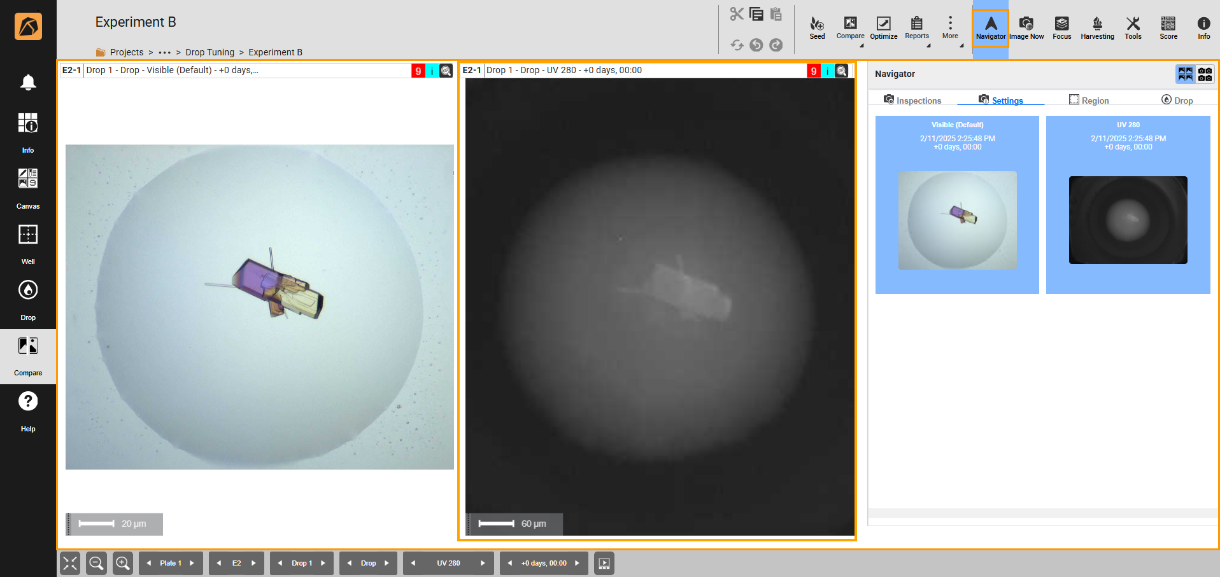Toggle the Navigator panel off
The image size is (1220, 577).
[x=991, y=28]
